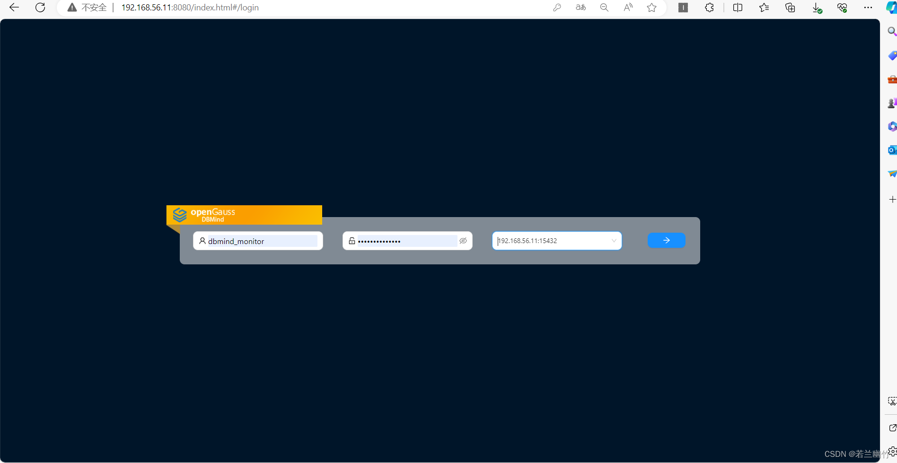897x463 pixels.
Task: Select the address bar URL text
Action: 190,8
